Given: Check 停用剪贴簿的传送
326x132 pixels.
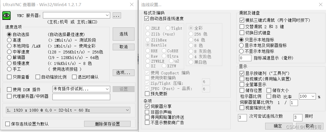Looking at the screenshot, I should (x=147, y=117).
